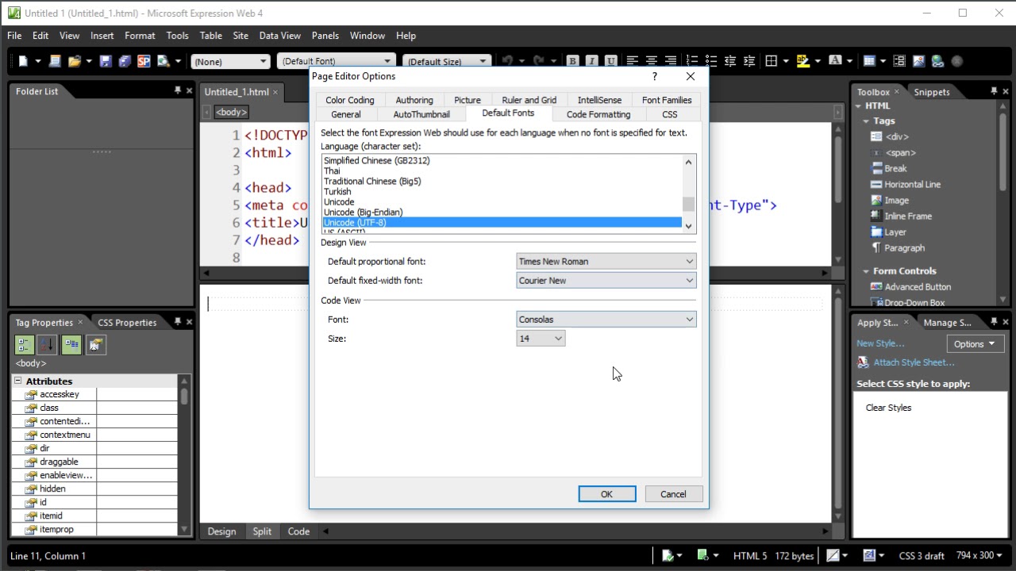Click the Font Color A icon
The height and width of the screenshot is (571, 1016).
click(x=835, y=61)
